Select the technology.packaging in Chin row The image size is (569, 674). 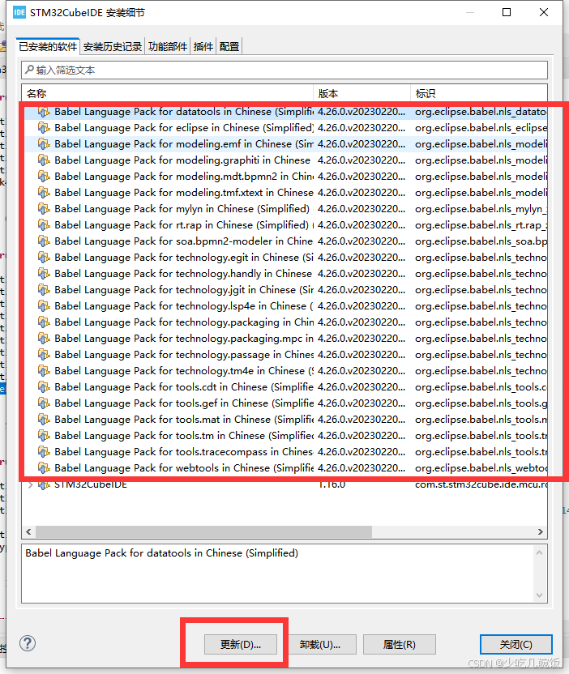pos(285,322)
